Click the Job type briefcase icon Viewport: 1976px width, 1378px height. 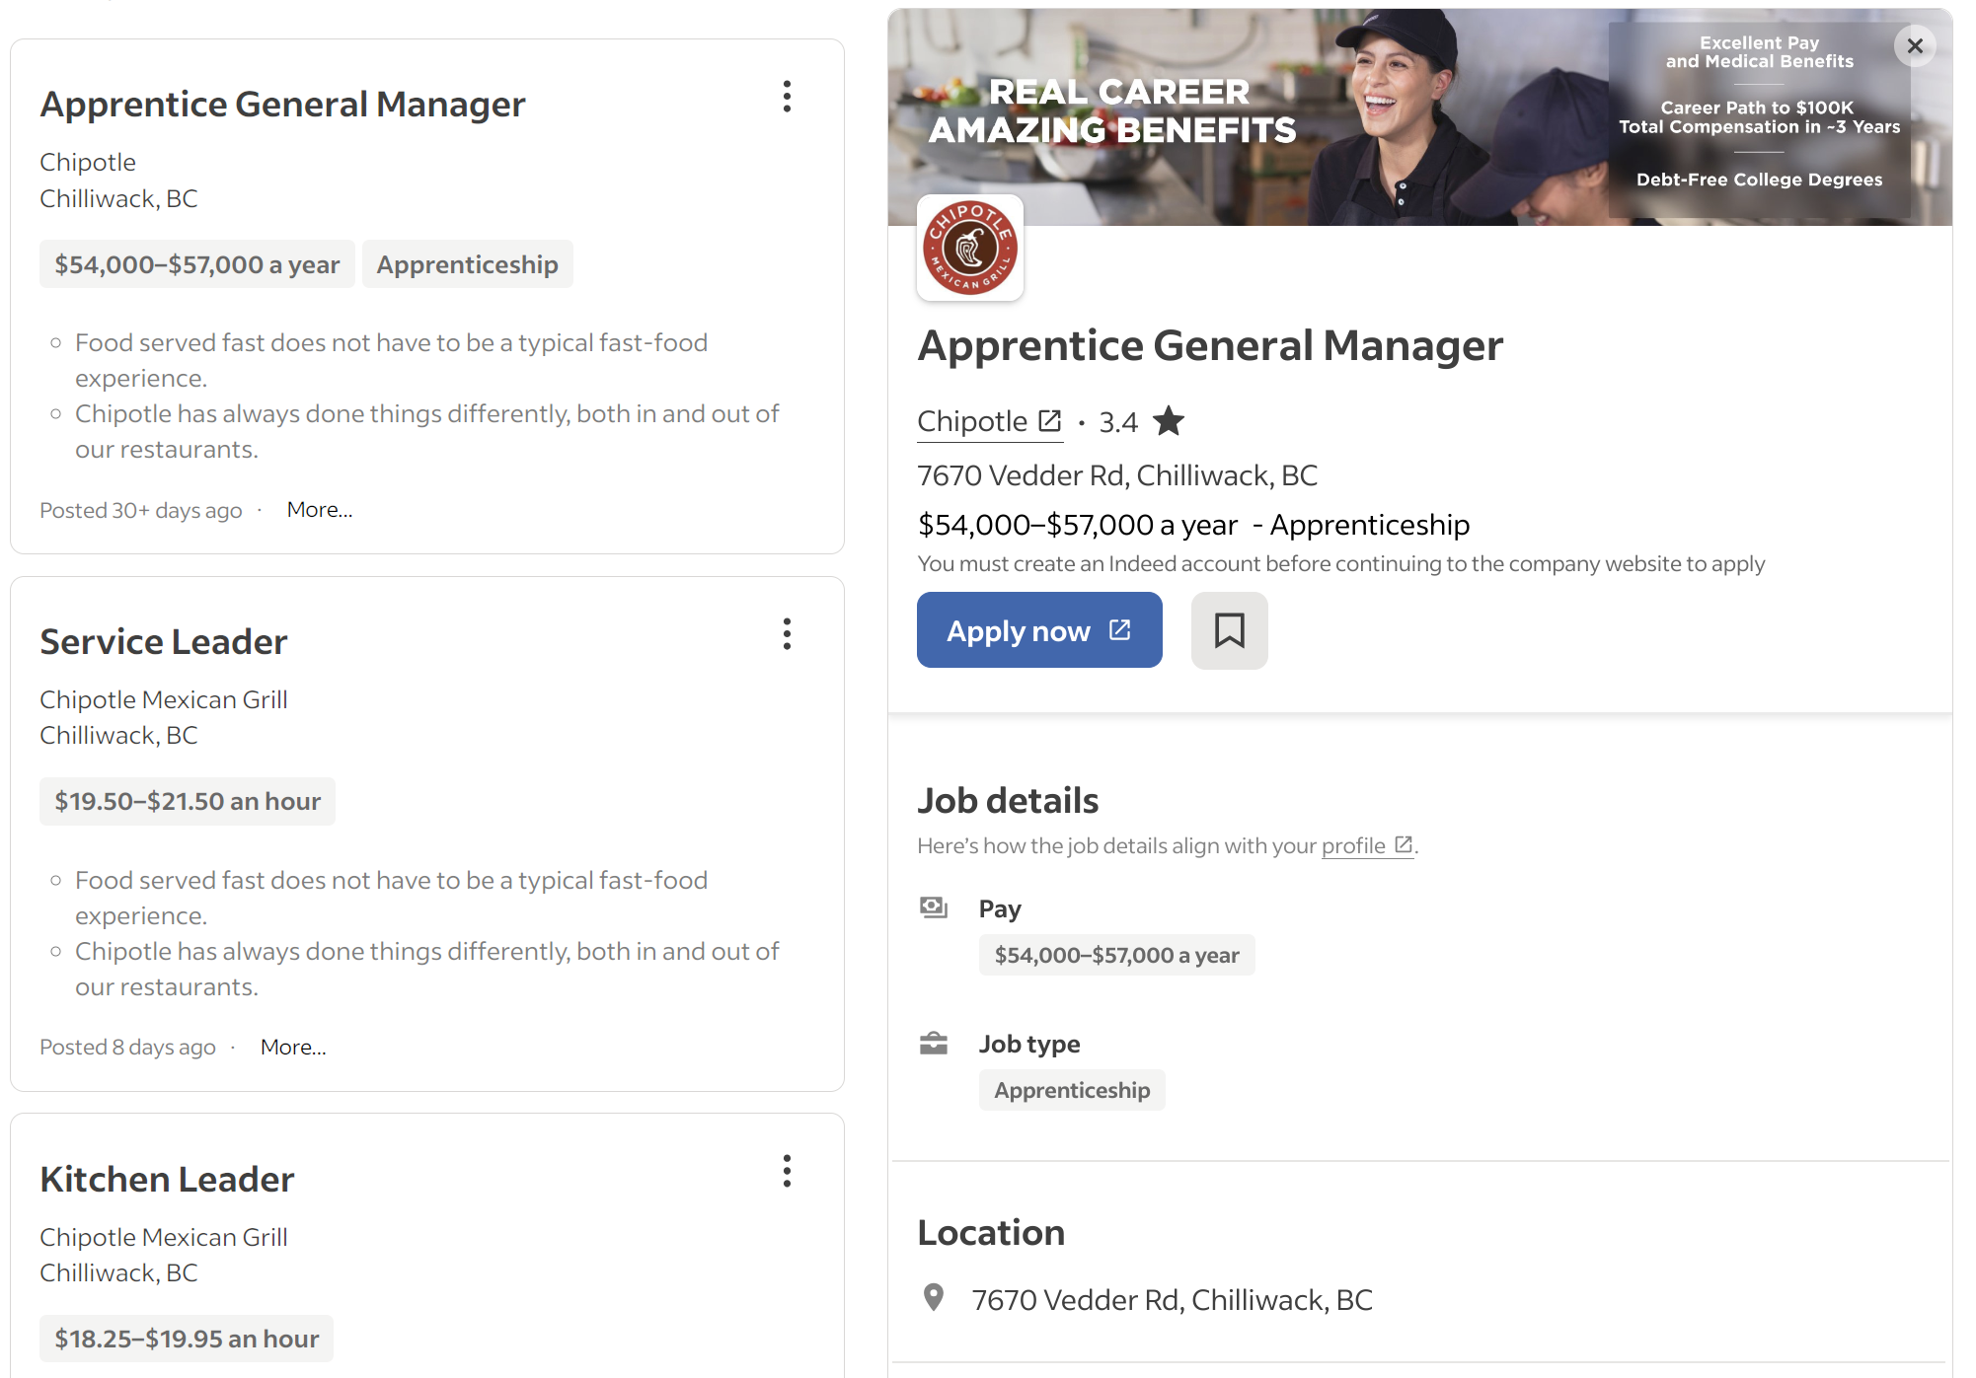coord(933,1044)
